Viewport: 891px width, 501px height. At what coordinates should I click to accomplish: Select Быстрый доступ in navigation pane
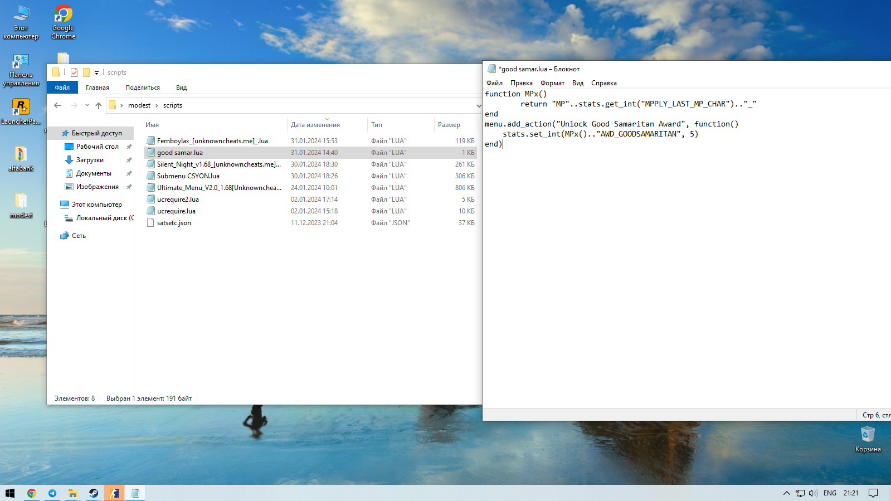(x=96, y=133)
